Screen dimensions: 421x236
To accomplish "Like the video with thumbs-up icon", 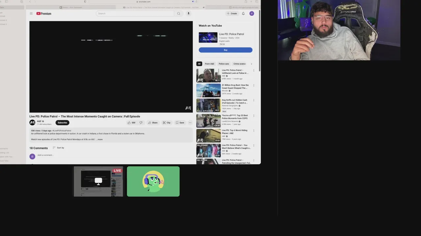I will (132, 123).
